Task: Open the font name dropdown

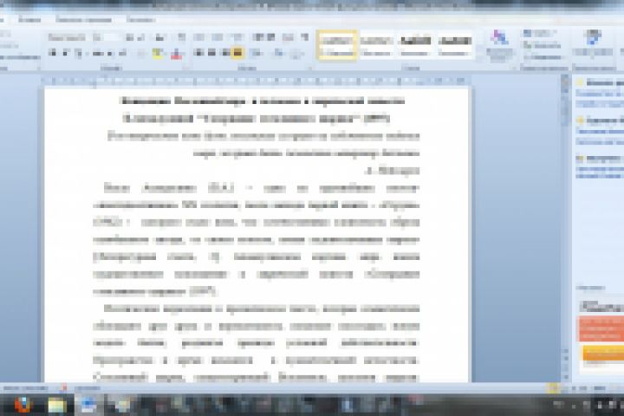Action: [x=67, y=37]
